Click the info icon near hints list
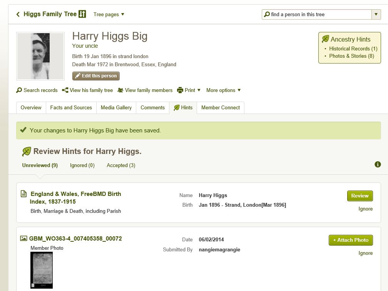This screenshot has width=388, height=291. (x=378, y=164)
